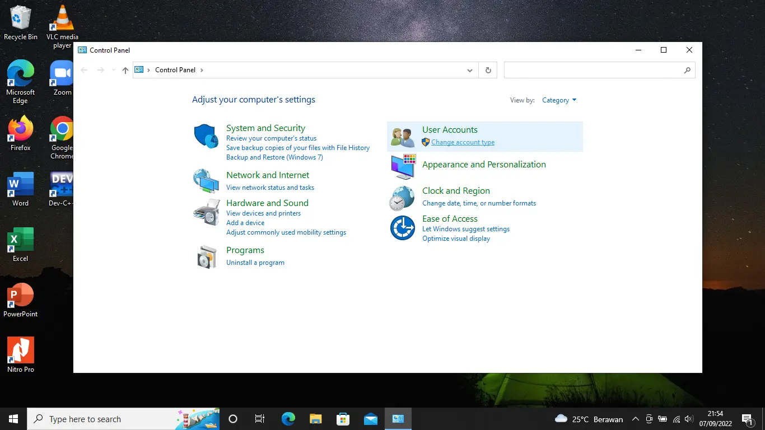
Task: Select the Excel desktop icon
Action: (x=21, y=245)
